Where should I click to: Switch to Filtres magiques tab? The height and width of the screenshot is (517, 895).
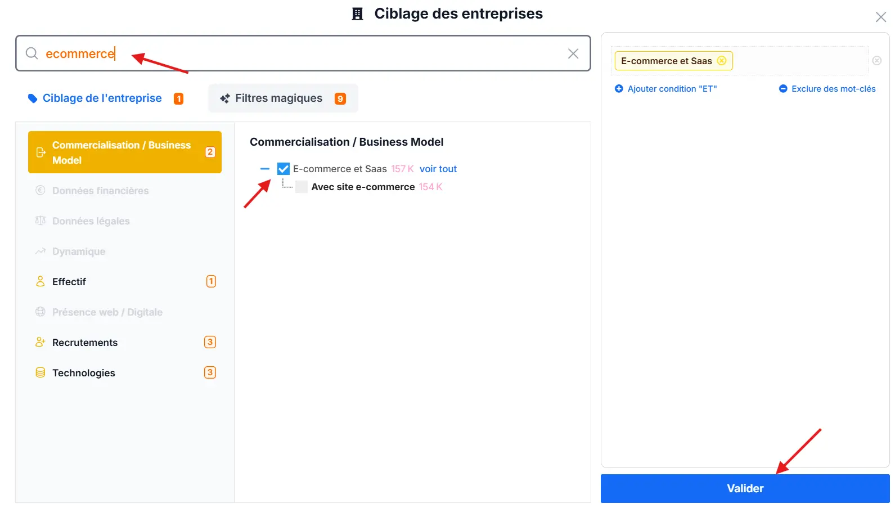point(283,98)
